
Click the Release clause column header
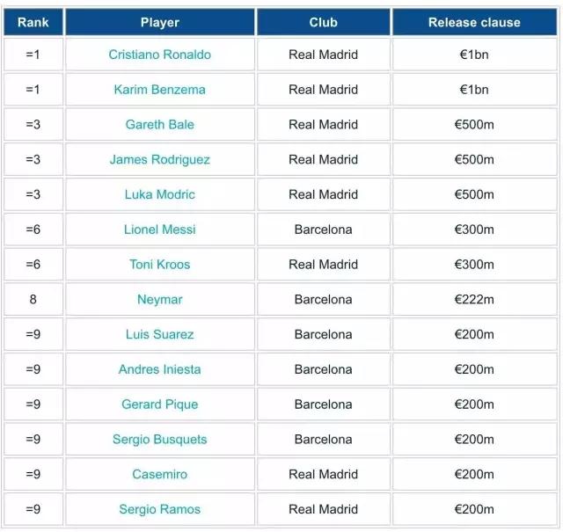pos(474,22)
